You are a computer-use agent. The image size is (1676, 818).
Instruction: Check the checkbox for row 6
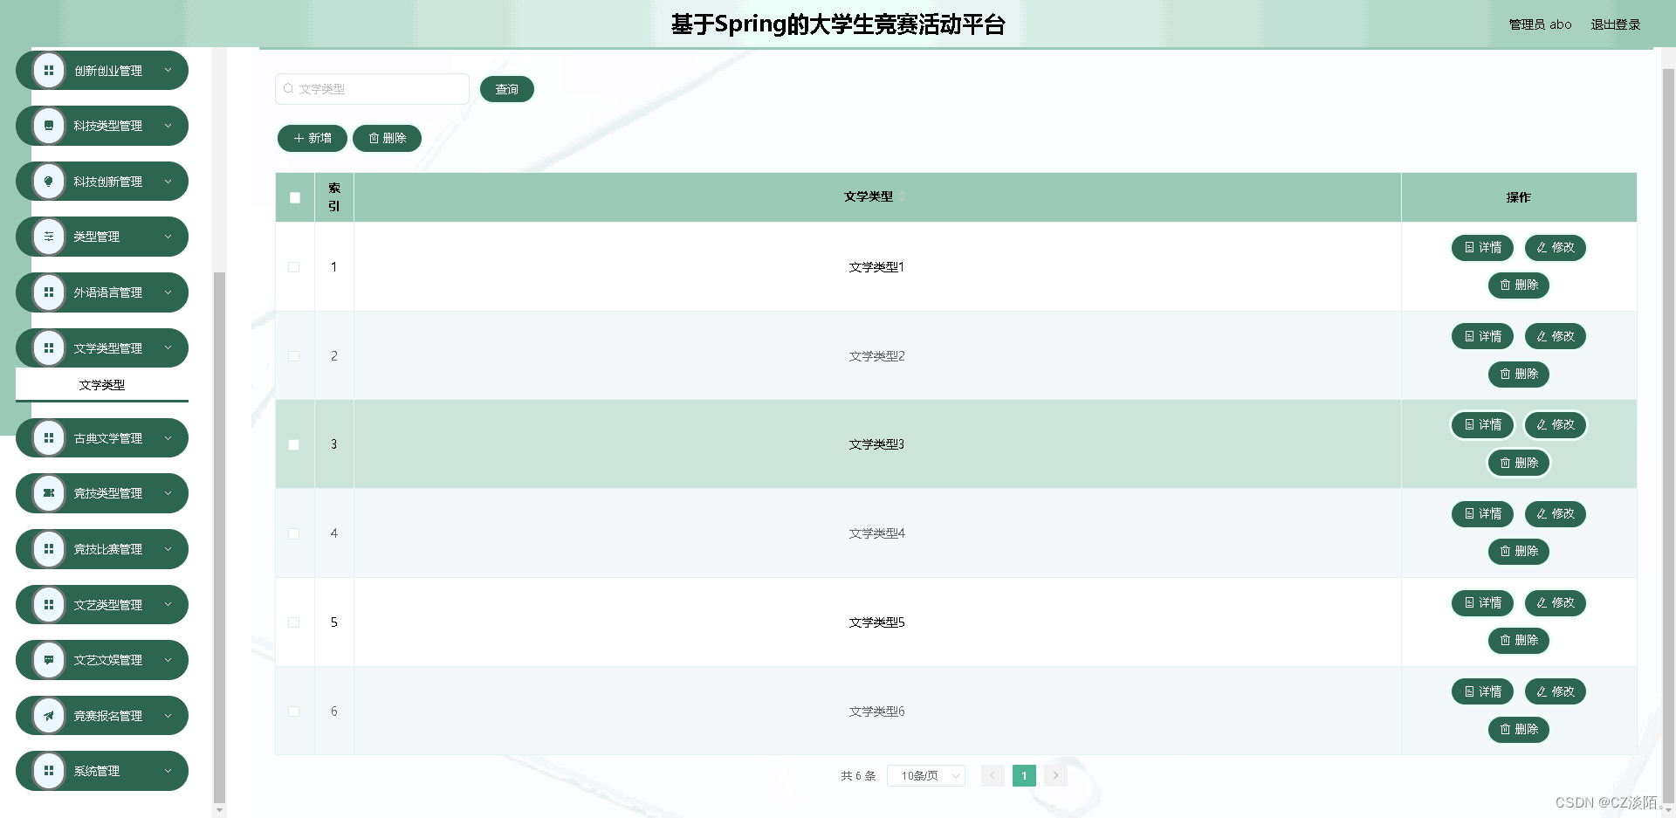click(294, 711)
